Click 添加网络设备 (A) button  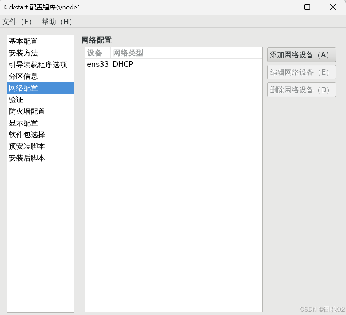pos(302,55)
